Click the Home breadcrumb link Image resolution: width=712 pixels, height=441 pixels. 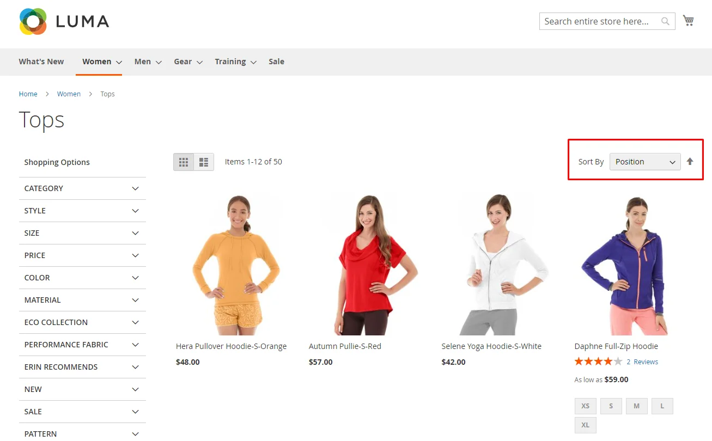(28, 94)
